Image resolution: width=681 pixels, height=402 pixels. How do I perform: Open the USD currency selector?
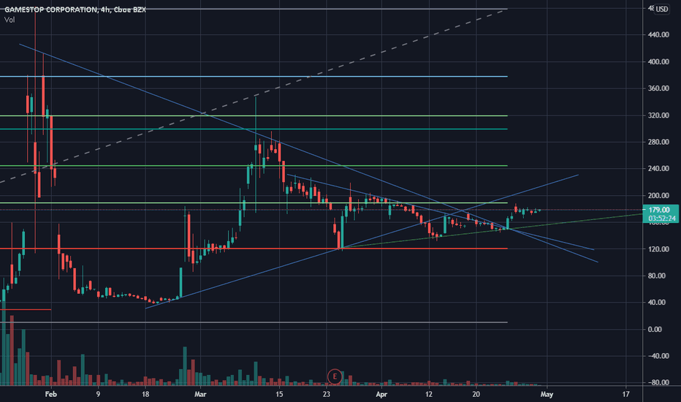662,9
